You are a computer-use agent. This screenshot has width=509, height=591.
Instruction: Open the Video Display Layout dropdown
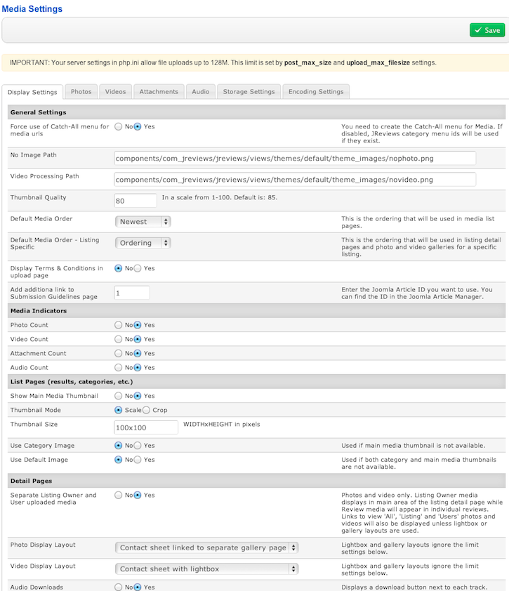pos(207,569)
